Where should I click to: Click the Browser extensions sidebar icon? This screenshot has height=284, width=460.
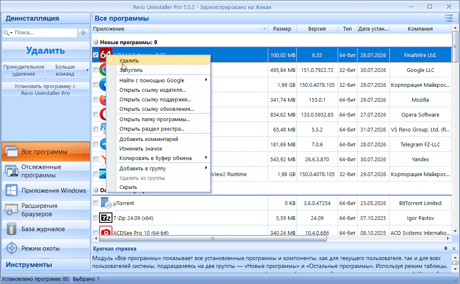12,210
